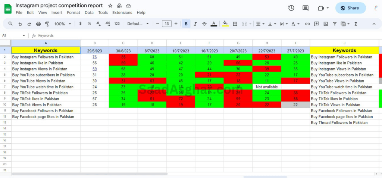
Task: Format as percent
Action: tap(90, 24)
